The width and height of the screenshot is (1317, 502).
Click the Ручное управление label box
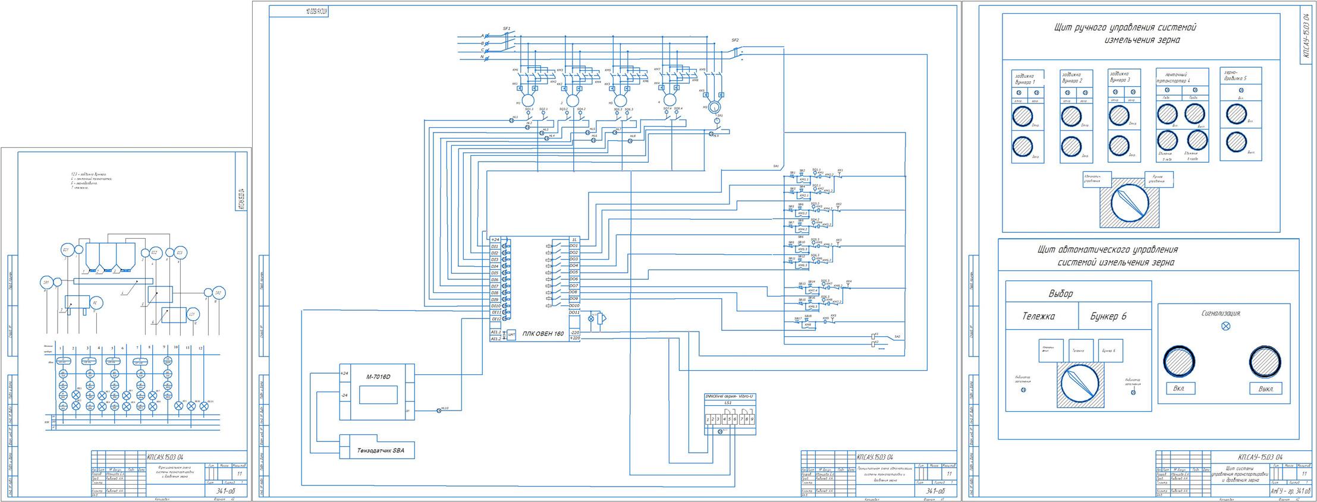[1159, 179]
